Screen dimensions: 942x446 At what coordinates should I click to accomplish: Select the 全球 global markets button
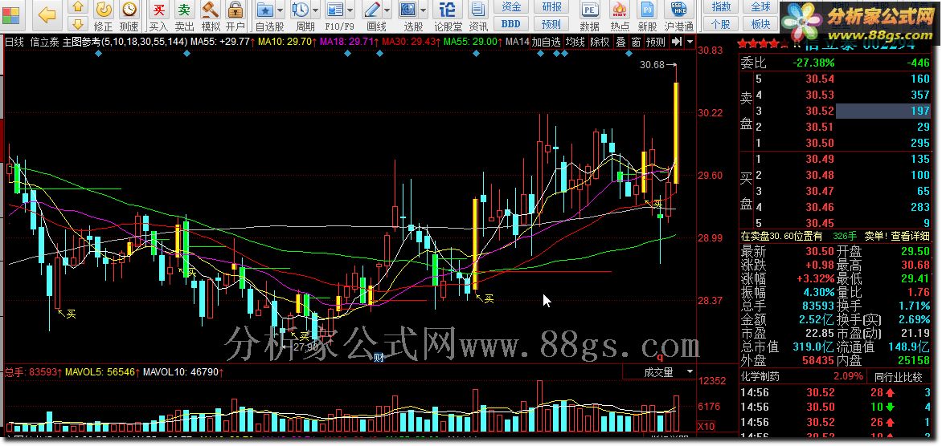click(760, 7)
